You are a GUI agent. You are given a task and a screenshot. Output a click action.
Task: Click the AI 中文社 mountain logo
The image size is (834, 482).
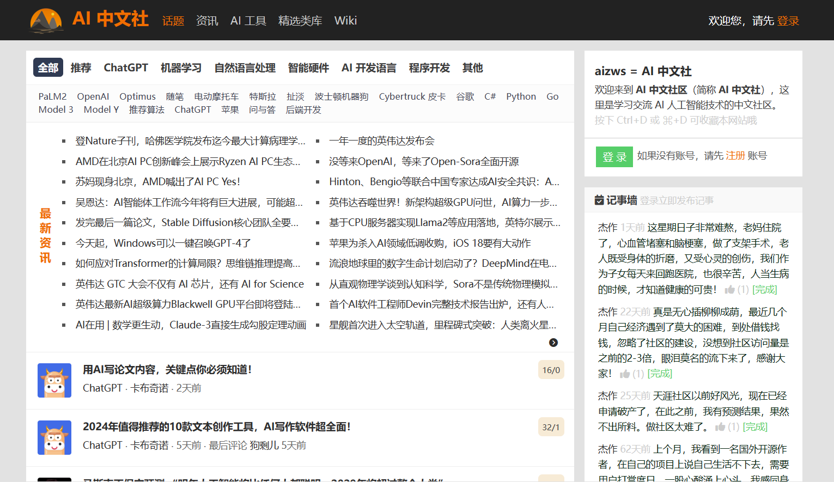click(x=46, y=20)
